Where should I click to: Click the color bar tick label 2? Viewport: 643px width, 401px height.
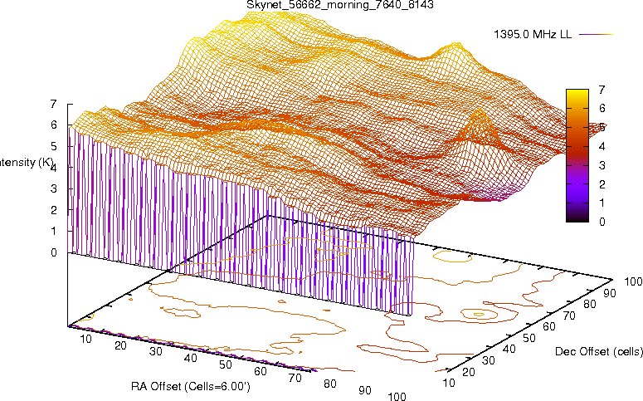coord(602,184)
